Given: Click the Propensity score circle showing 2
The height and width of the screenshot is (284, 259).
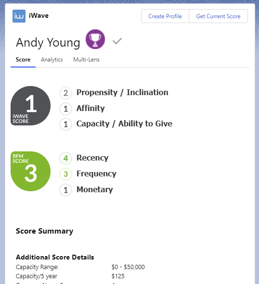Looking at the screenshot, I should pyautogui.click(x=65, y=93).
